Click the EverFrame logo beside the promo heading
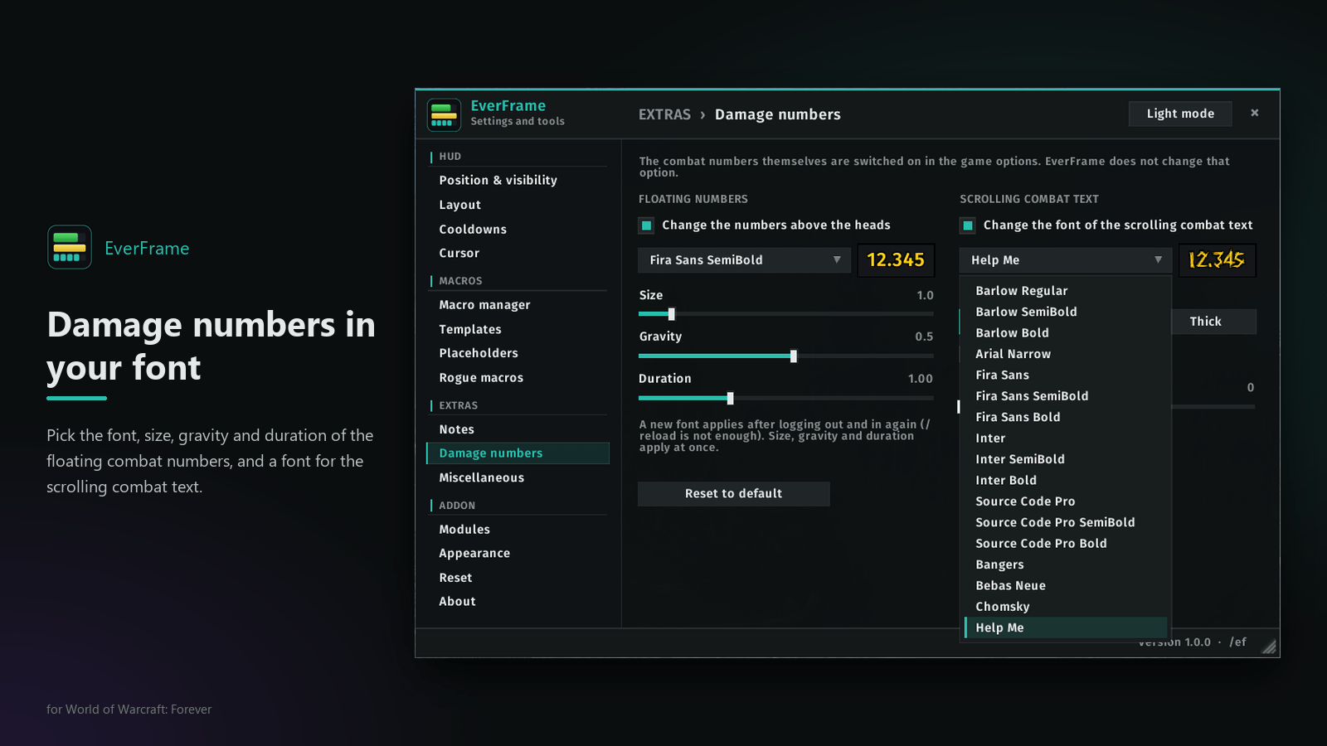Image resolution: width=1327 pixels, height=746 pixels. (70, 247)
